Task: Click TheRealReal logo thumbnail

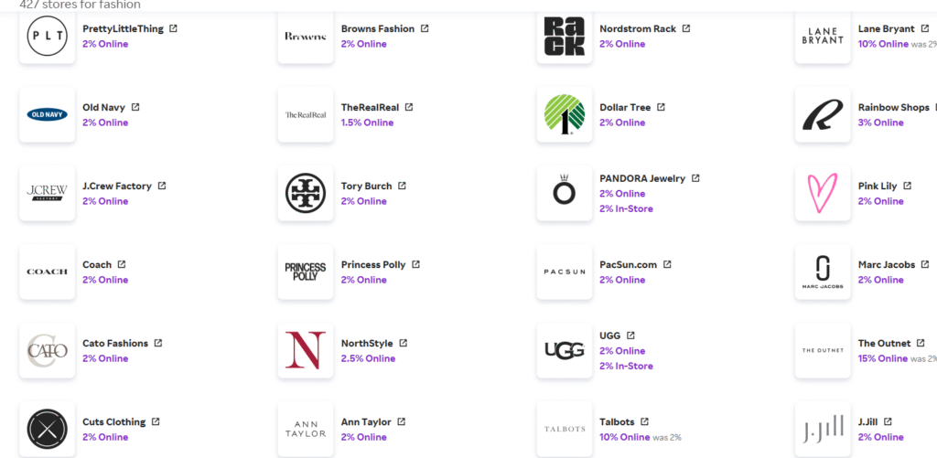Action: pyautogui.click(x=306, y=114)
